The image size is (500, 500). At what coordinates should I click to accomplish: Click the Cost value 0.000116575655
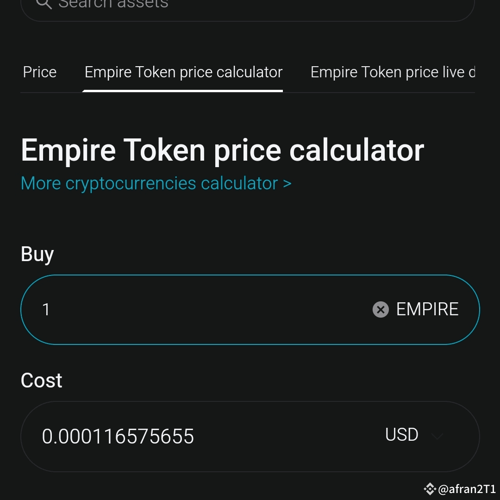(x=118, y=436)
